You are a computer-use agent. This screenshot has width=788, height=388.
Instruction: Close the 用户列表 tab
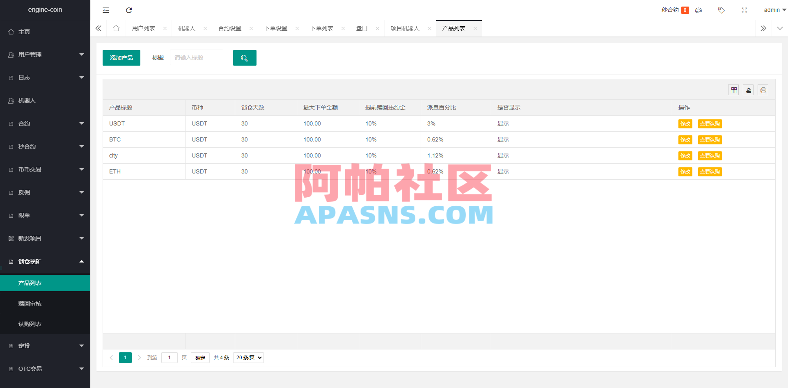click(165, 29)
